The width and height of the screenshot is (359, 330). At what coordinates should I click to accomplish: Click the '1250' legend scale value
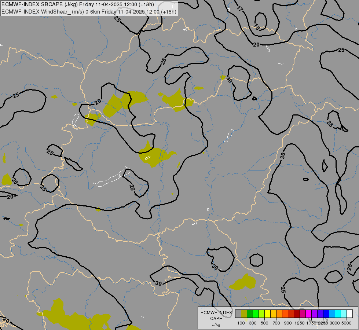(300, 323)
